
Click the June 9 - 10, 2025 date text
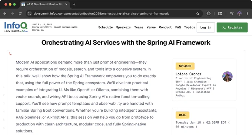pos(42,24)
